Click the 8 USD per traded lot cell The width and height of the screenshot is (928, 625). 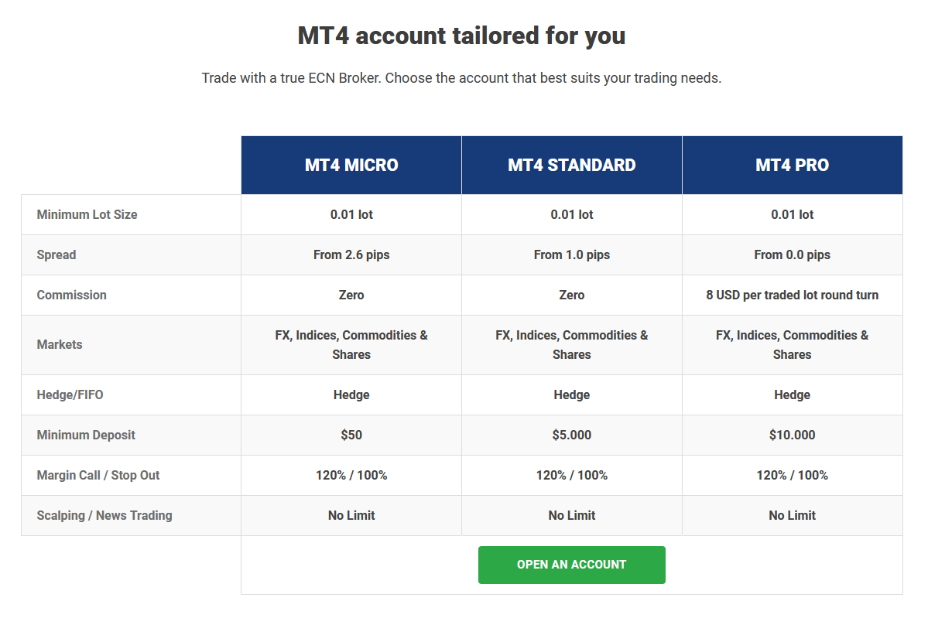click(793, 295)
